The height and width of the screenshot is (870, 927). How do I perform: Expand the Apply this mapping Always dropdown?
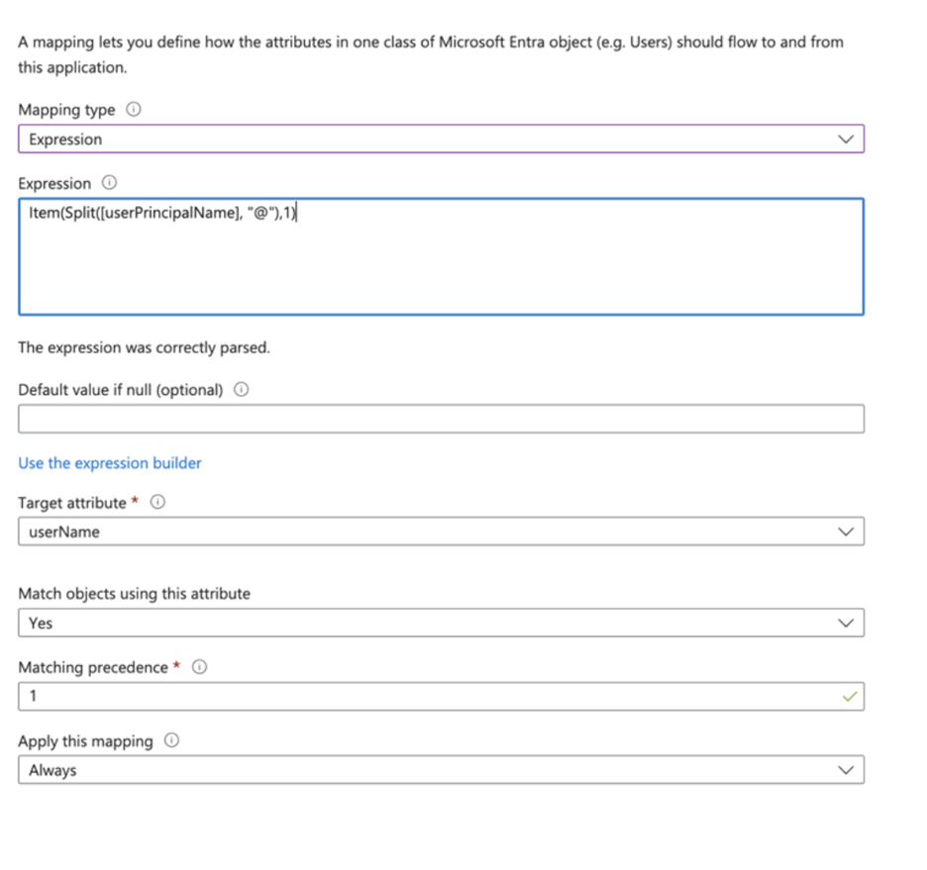441,770
